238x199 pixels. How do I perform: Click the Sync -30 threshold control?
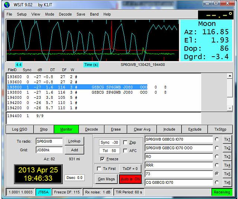pyautogui.click(x=109, y=142)
